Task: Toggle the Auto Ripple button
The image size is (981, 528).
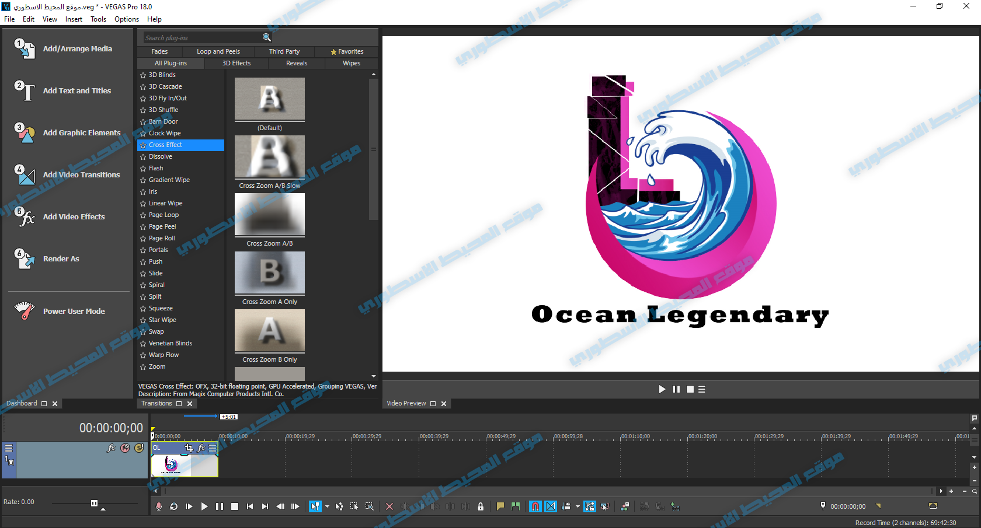Action: click(x=566, y=506)
